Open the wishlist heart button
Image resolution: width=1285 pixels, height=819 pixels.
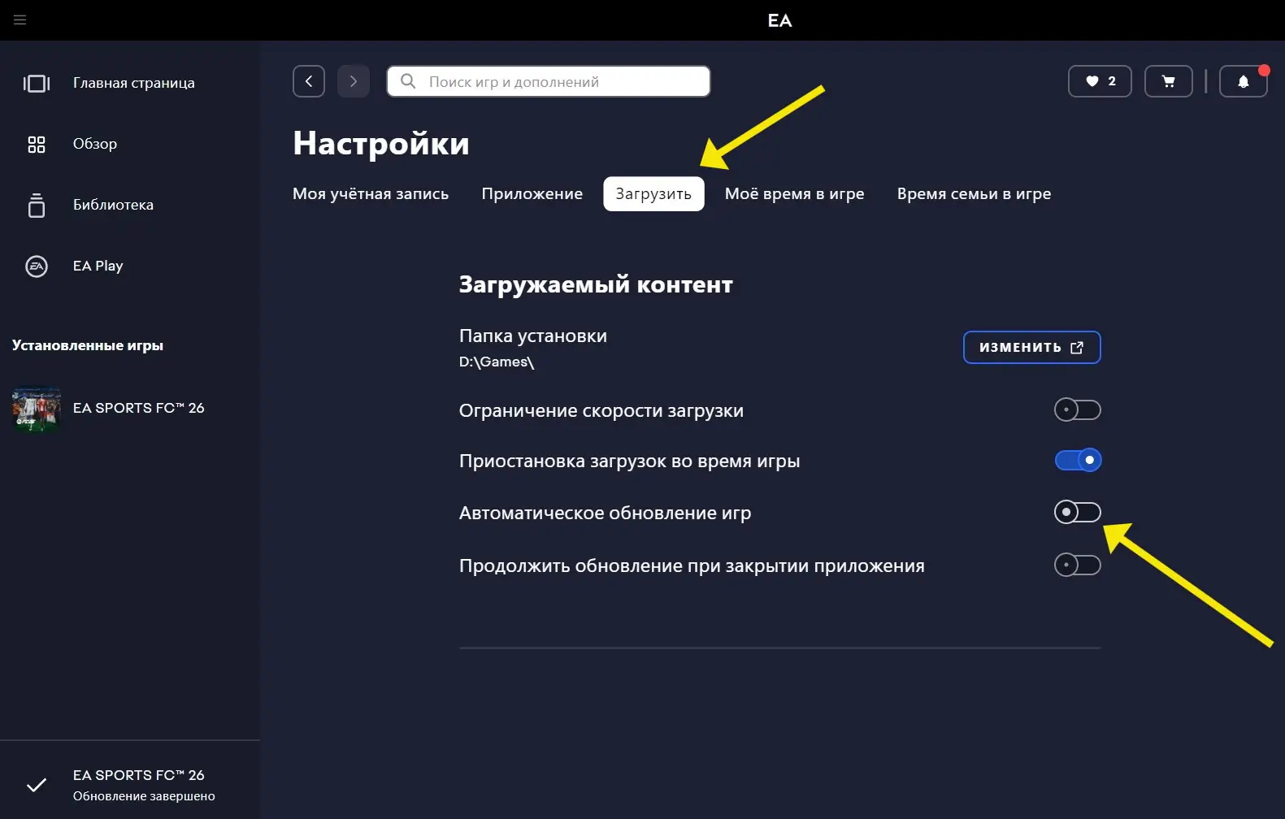[1100, 81]
